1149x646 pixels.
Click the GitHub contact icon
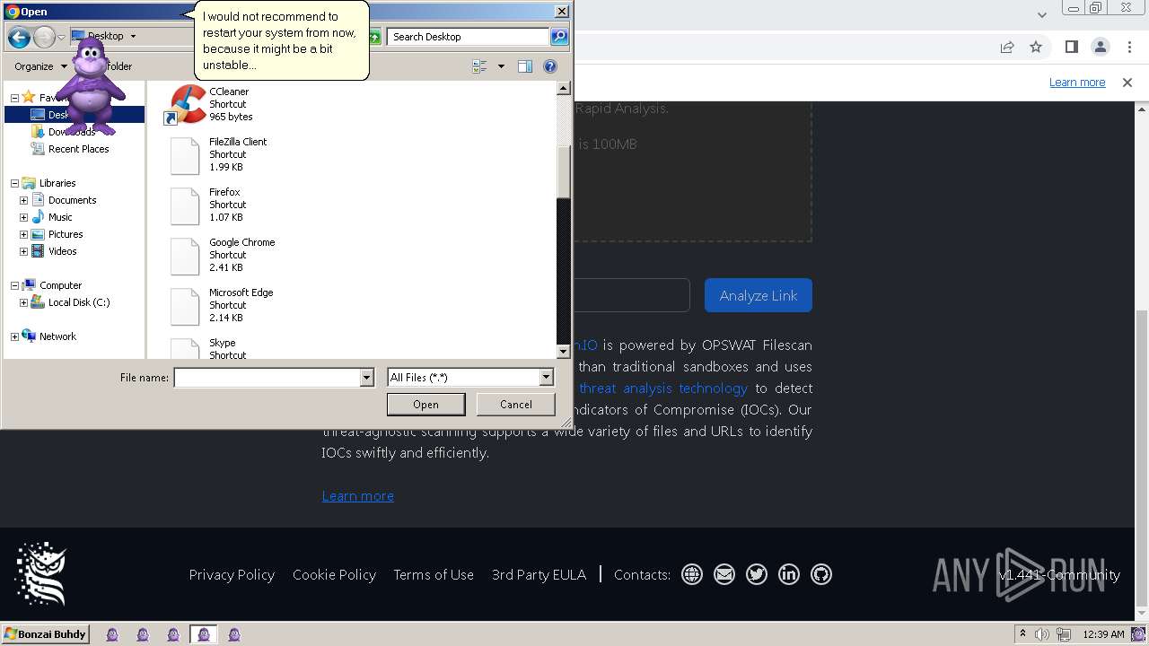tap(821, 574)
